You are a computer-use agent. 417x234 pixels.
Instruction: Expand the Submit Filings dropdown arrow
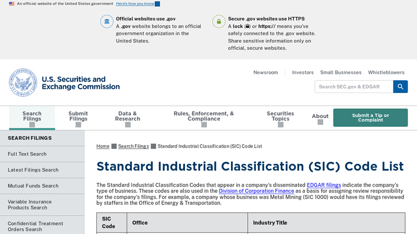point(78,125)
